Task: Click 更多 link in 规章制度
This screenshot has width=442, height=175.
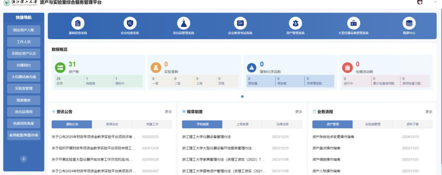Action: pos(299,112)
